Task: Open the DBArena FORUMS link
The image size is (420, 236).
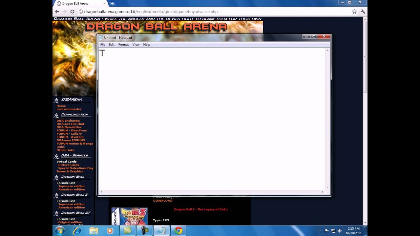Action: (x=71, y=140)
